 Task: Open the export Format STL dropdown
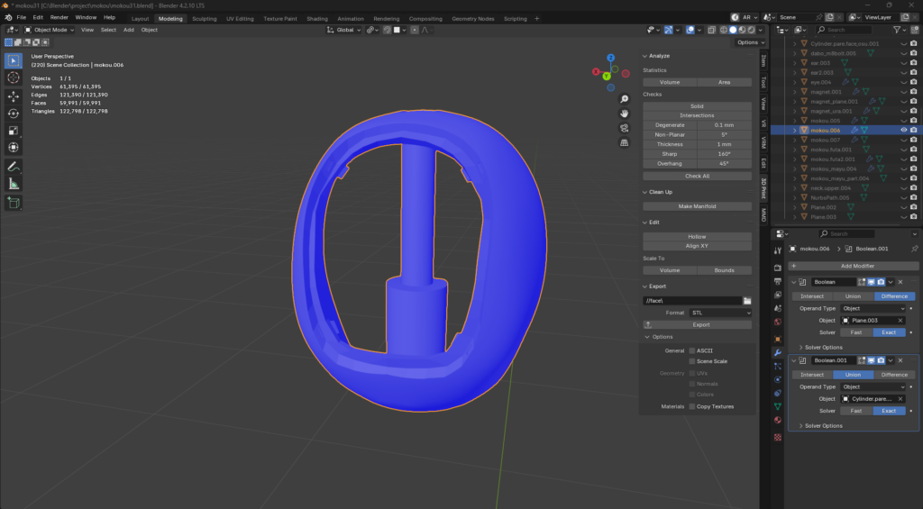pyautogui.click(x=720, y=313)
